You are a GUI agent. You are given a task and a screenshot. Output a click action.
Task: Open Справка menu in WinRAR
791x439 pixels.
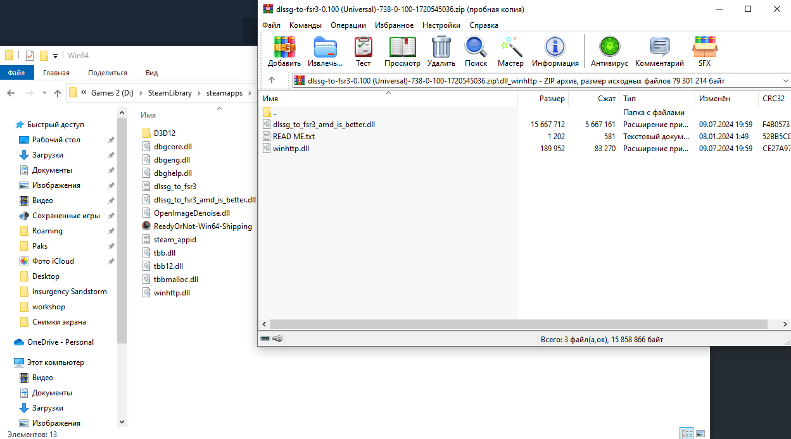point(484,25)
